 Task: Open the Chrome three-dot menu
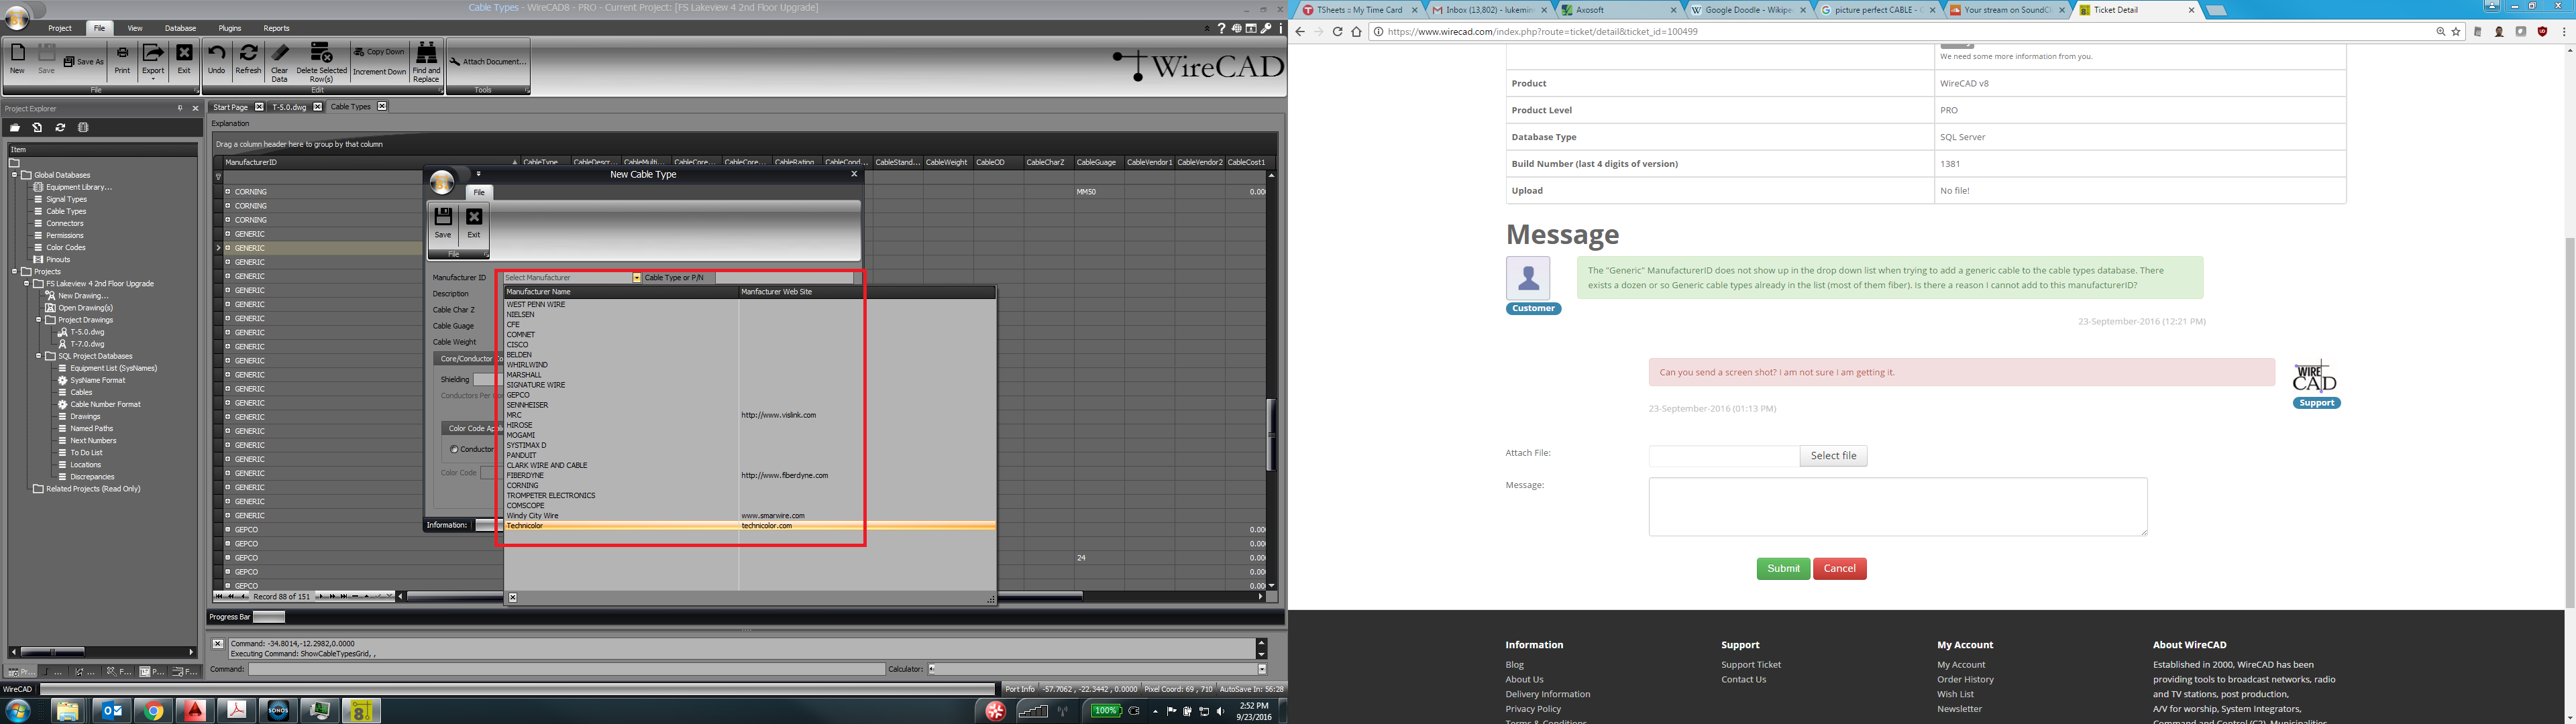(x=2564, y=32)
